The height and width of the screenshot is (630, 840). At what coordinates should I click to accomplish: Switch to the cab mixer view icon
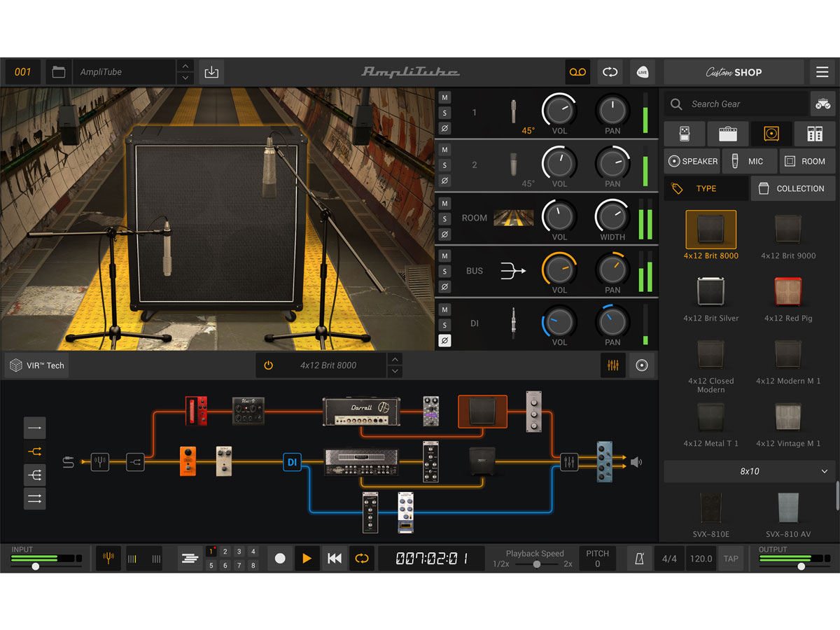coord(613,365)
